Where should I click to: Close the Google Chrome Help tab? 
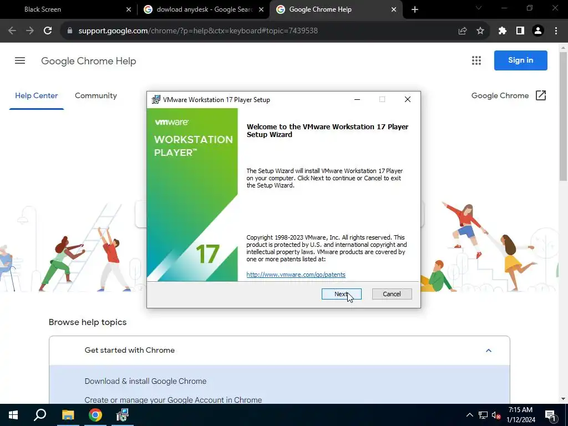394,9
